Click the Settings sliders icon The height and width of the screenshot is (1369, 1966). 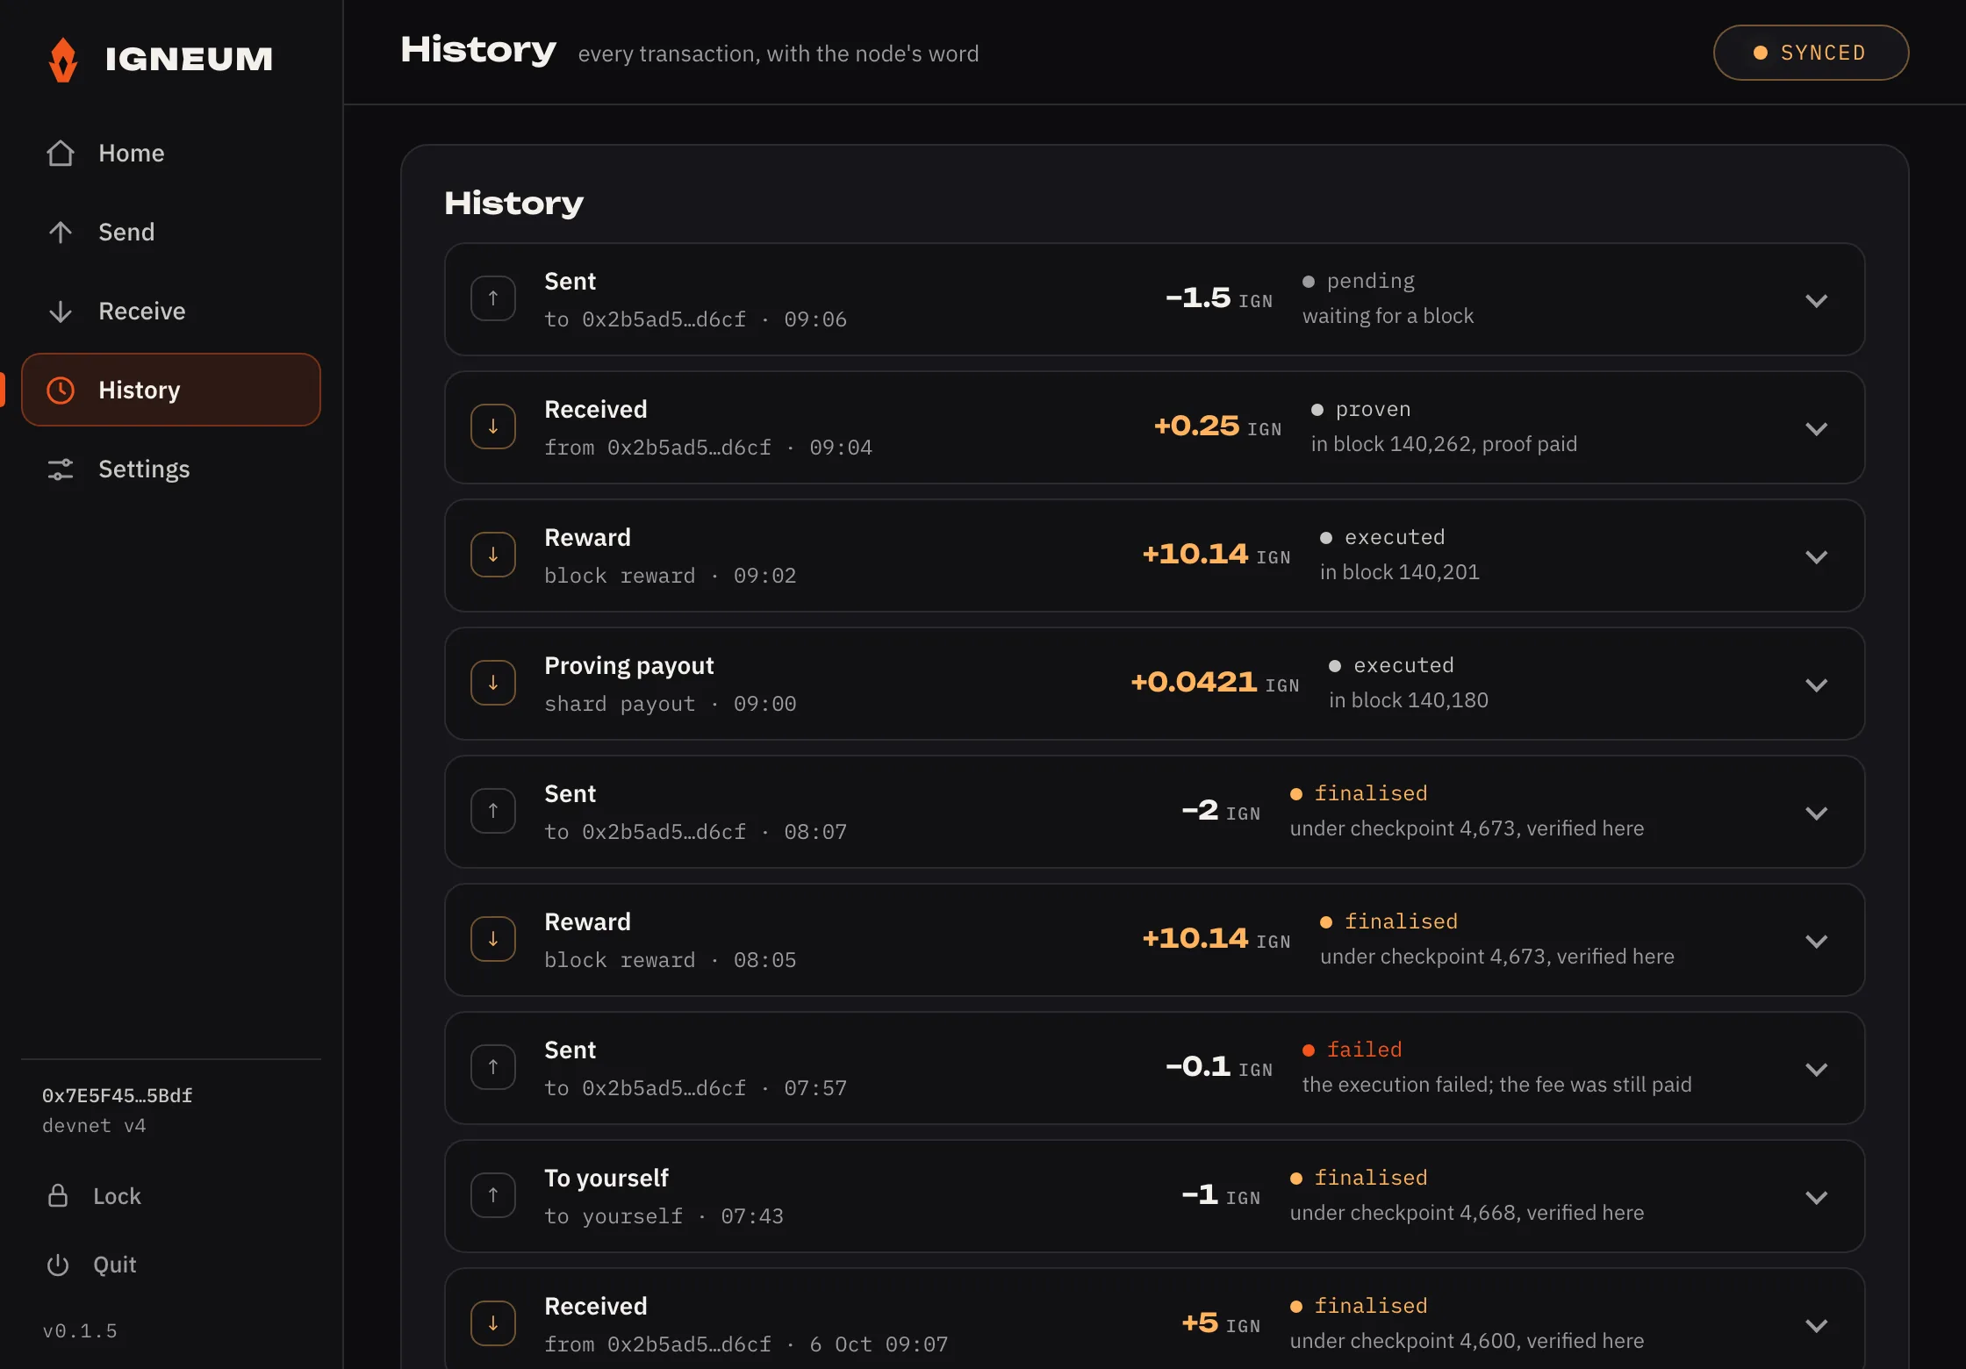pyautogui.click(x=61, y=469)
